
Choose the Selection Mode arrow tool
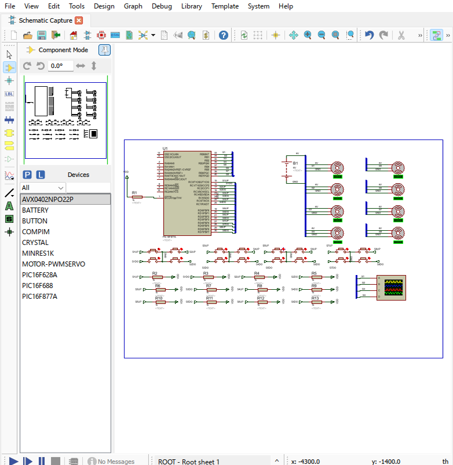coord(9,54)
